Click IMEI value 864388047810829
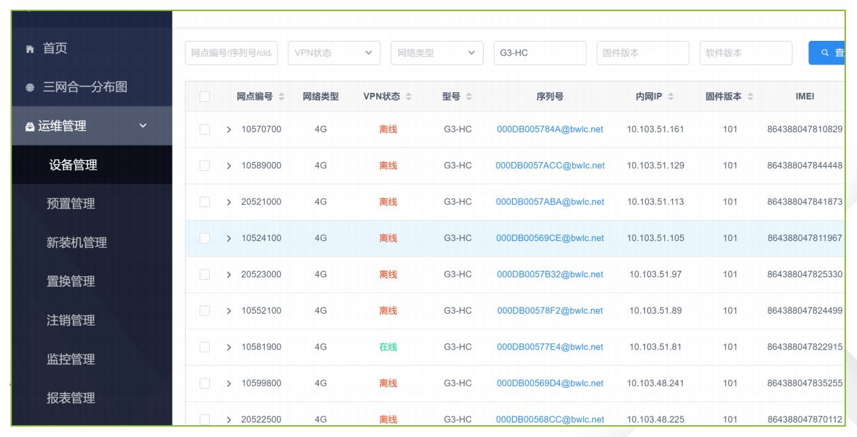Screen dimensions: 857x437 click(805, 130)
